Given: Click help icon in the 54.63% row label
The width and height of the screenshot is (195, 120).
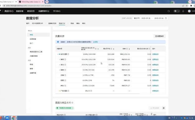Looking at the screenshot, I should (65, 59).
